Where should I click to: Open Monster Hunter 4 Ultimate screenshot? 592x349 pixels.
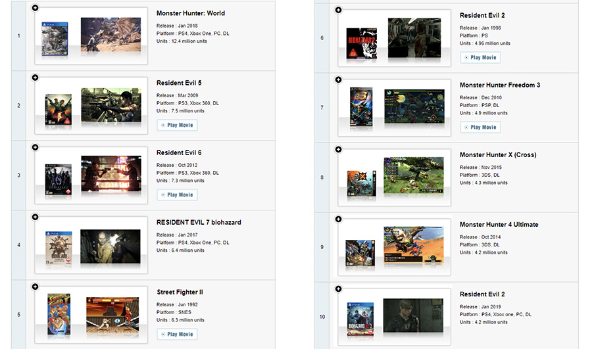414,244
